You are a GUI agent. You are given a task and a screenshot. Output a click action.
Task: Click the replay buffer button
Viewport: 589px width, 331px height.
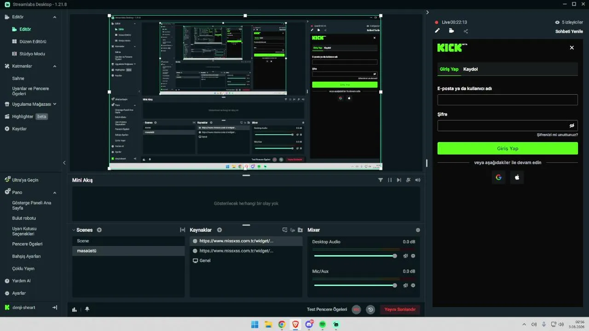(370, 309)
